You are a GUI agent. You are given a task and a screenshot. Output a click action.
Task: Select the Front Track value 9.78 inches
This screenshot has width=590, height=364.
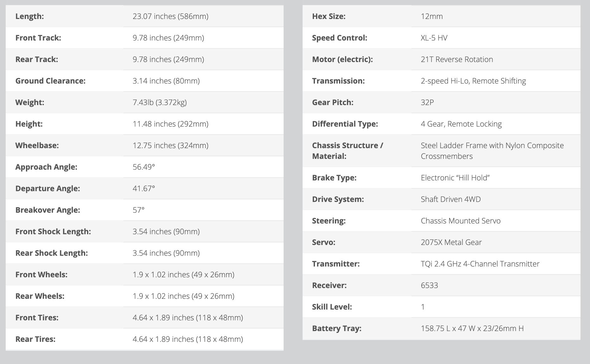point(168,38)
